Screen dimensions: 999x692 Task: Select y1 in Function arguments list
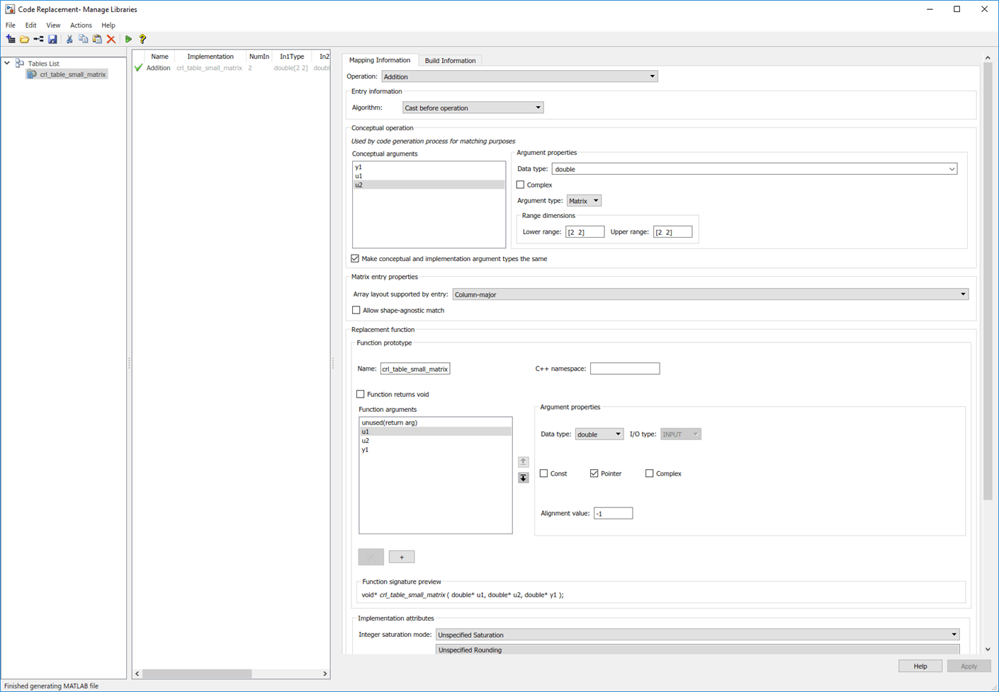(x=435, y=449)
